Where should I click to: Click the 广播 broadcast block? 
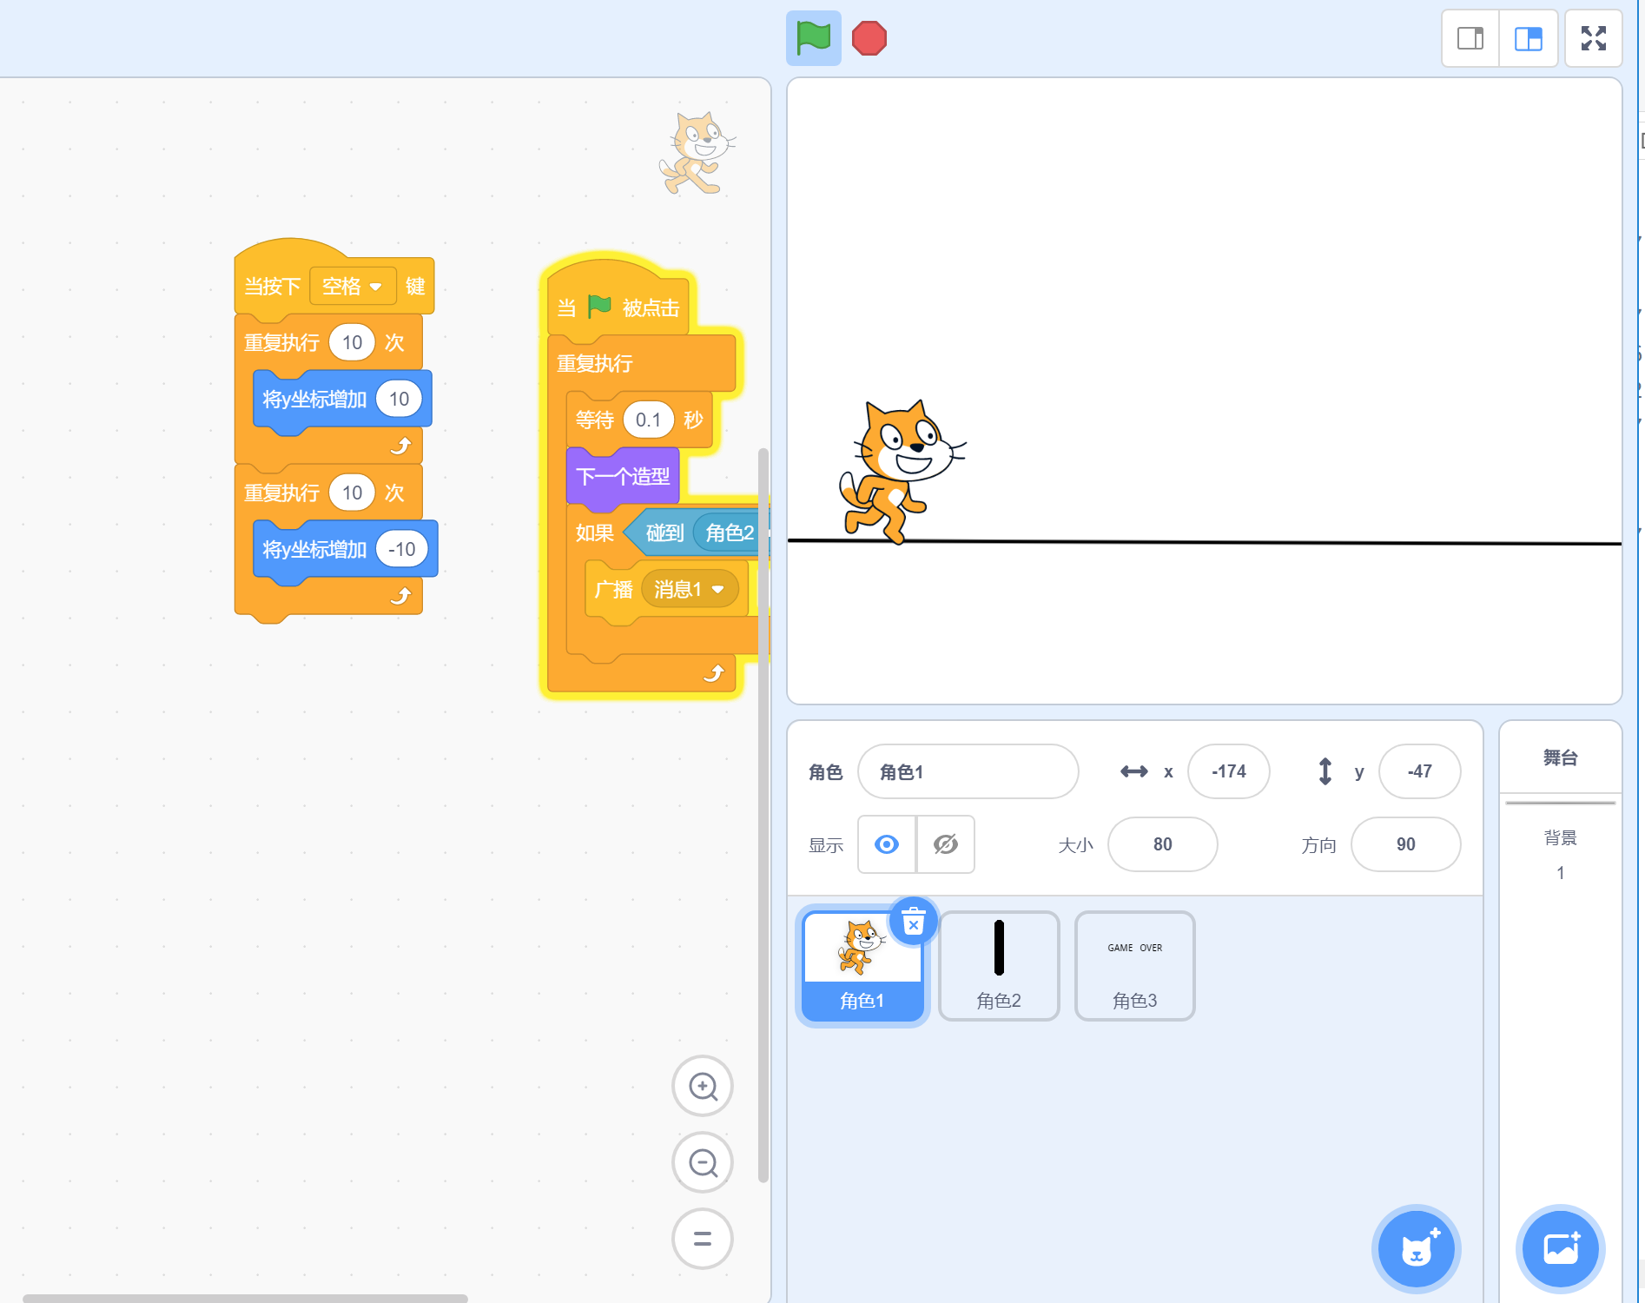coord(613,590)
